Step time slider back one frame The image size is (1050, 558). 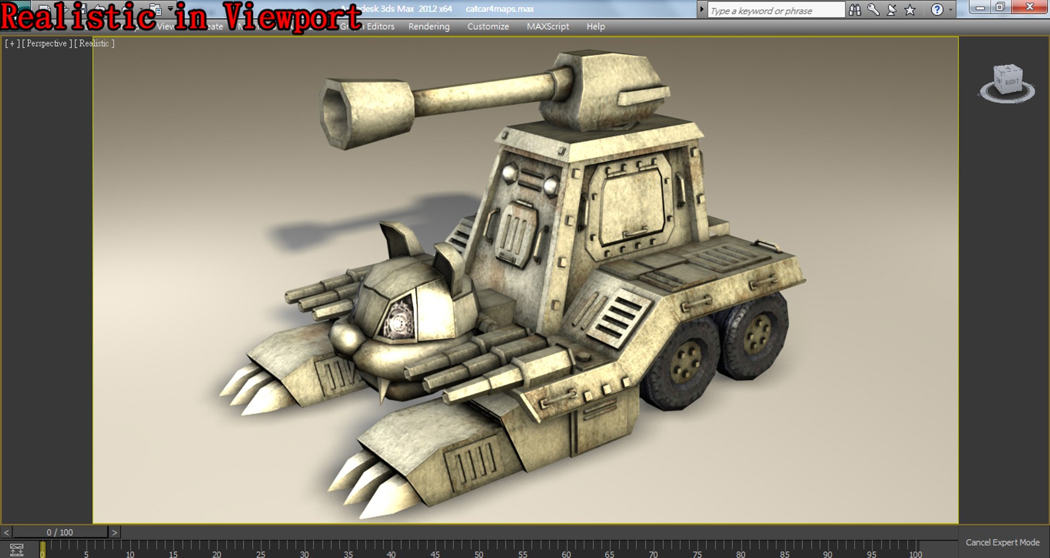[7, 532]
